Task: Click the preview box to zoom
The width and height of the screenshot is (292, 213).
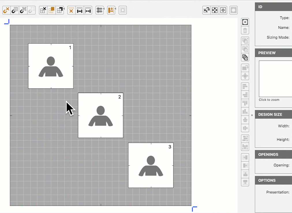Action: [x=275, y=79]
